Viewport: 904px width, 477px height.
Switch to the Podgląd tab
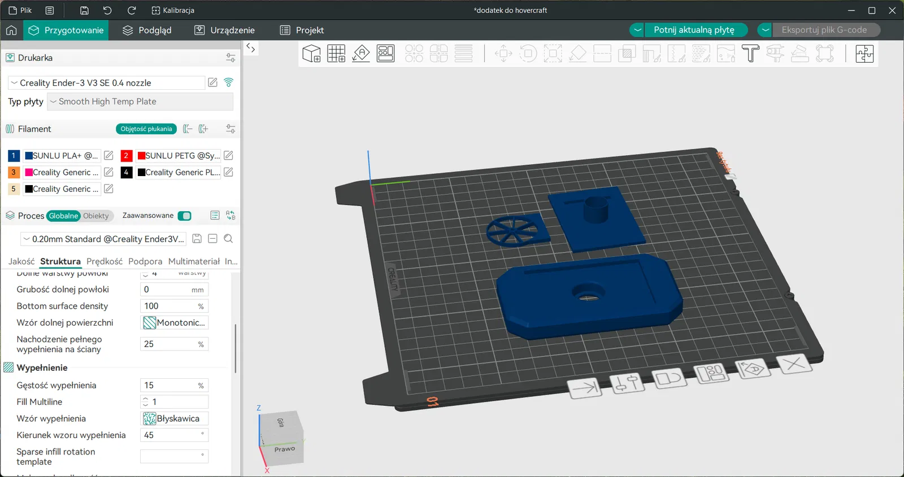147,30
